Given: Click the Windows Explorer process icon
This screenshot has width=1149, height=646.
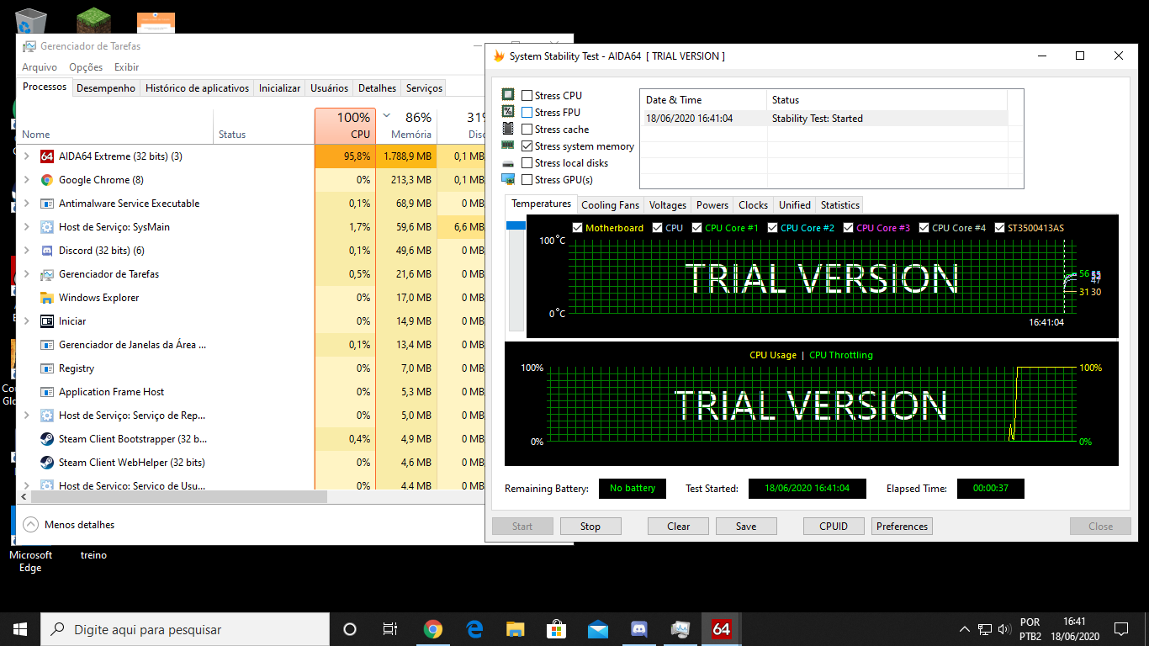Looking at the screenshot, I should [47, 298].
